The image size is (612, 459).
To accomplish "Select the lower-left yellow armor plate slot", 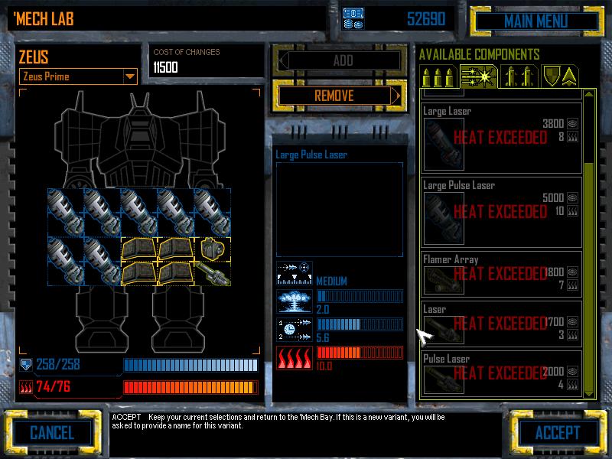I will coord(139,274).
